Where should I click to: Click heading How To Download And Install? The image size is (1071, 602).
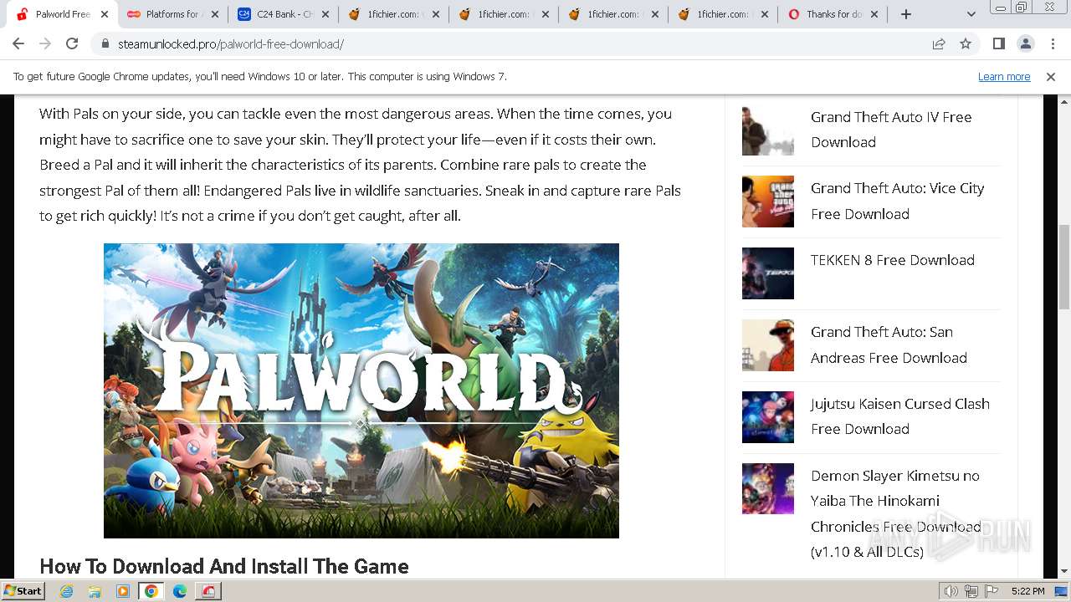[224, 566]
